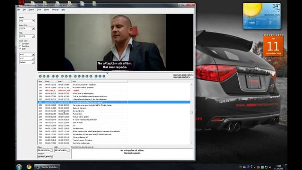Click the Show column header
This screenshot has height=170, width=302.
(50, 82)
